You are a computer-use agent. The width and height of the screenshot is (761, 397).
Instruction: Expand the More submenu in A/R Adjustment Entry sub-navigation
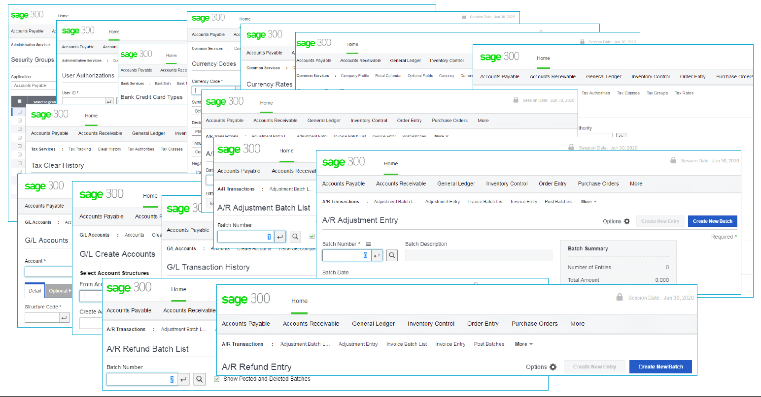click(588, 202)
